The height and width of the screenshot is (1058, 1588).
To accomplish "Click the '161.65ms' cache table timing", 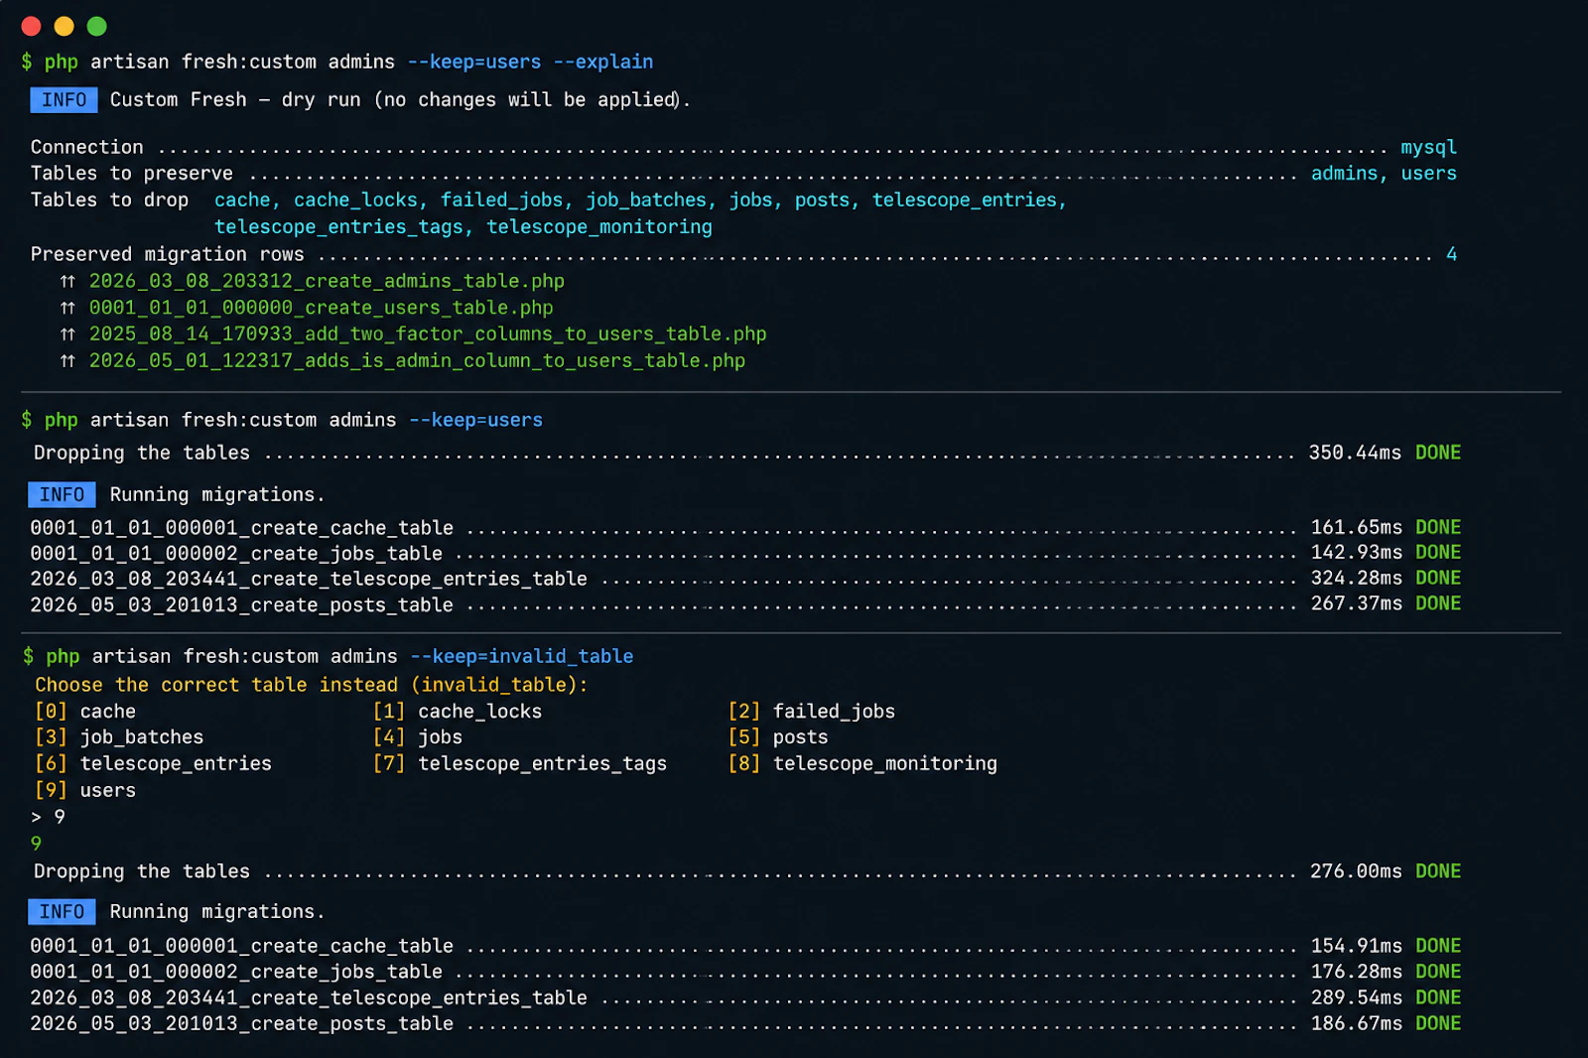I will pos(1357,527).
